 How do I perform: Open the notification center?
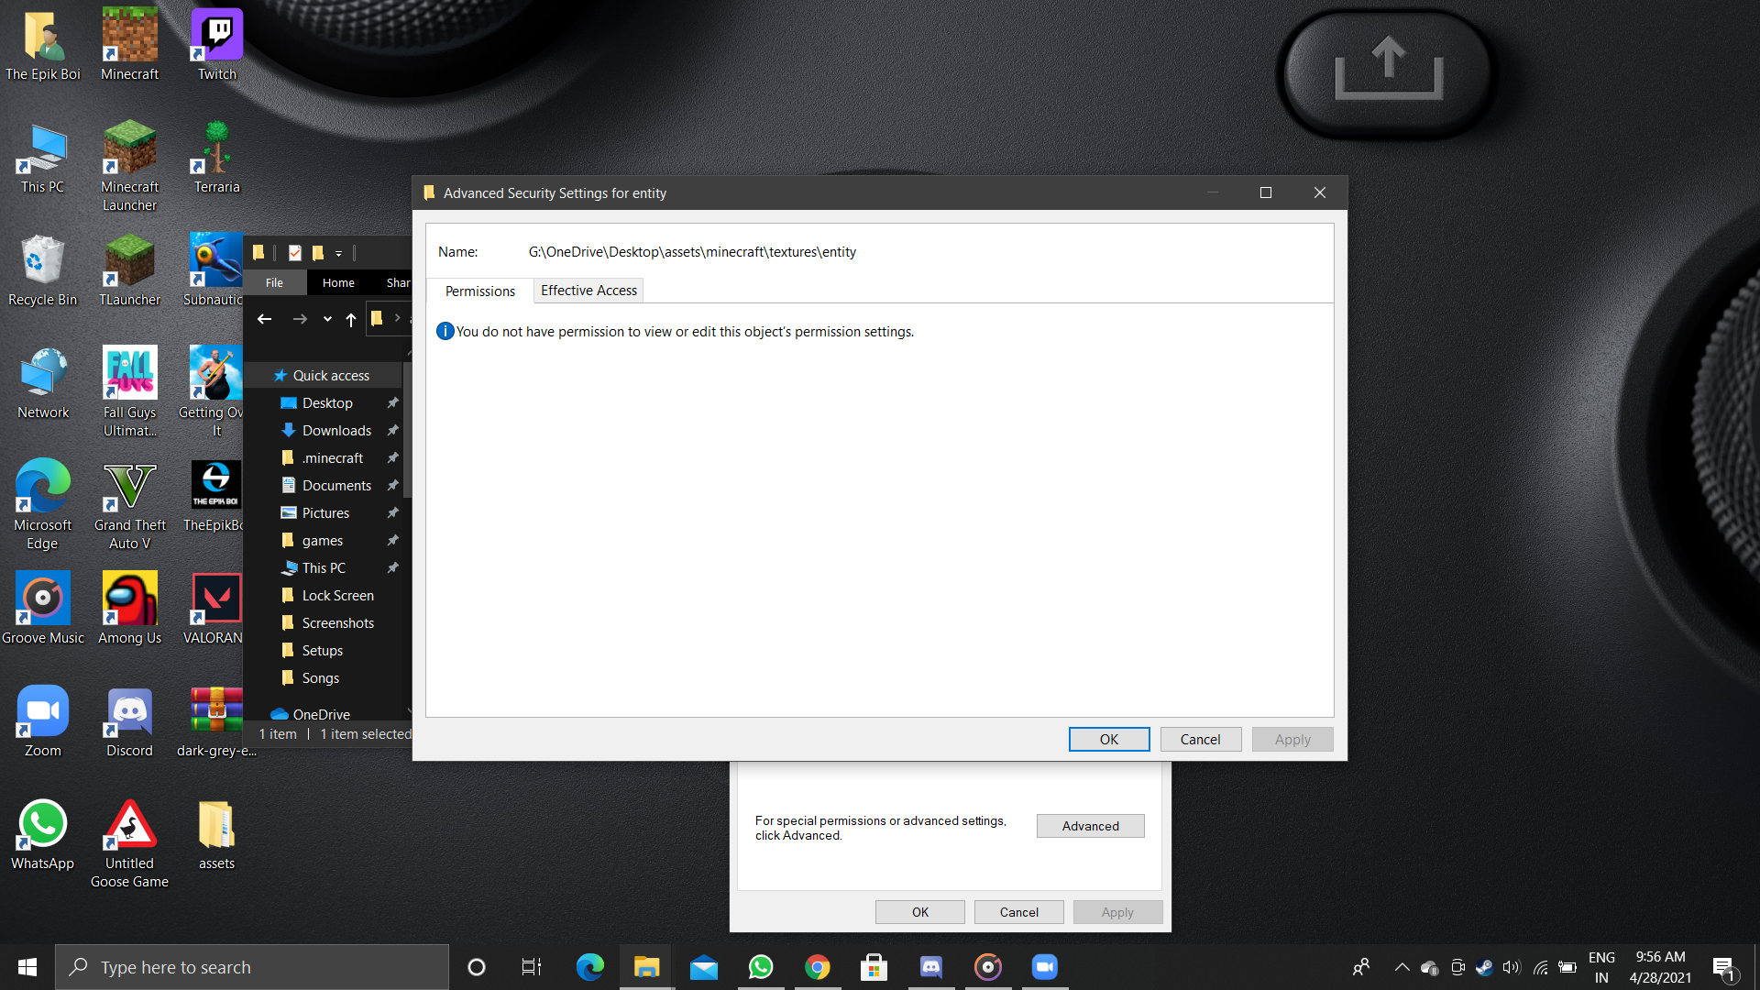(1723, 967)
